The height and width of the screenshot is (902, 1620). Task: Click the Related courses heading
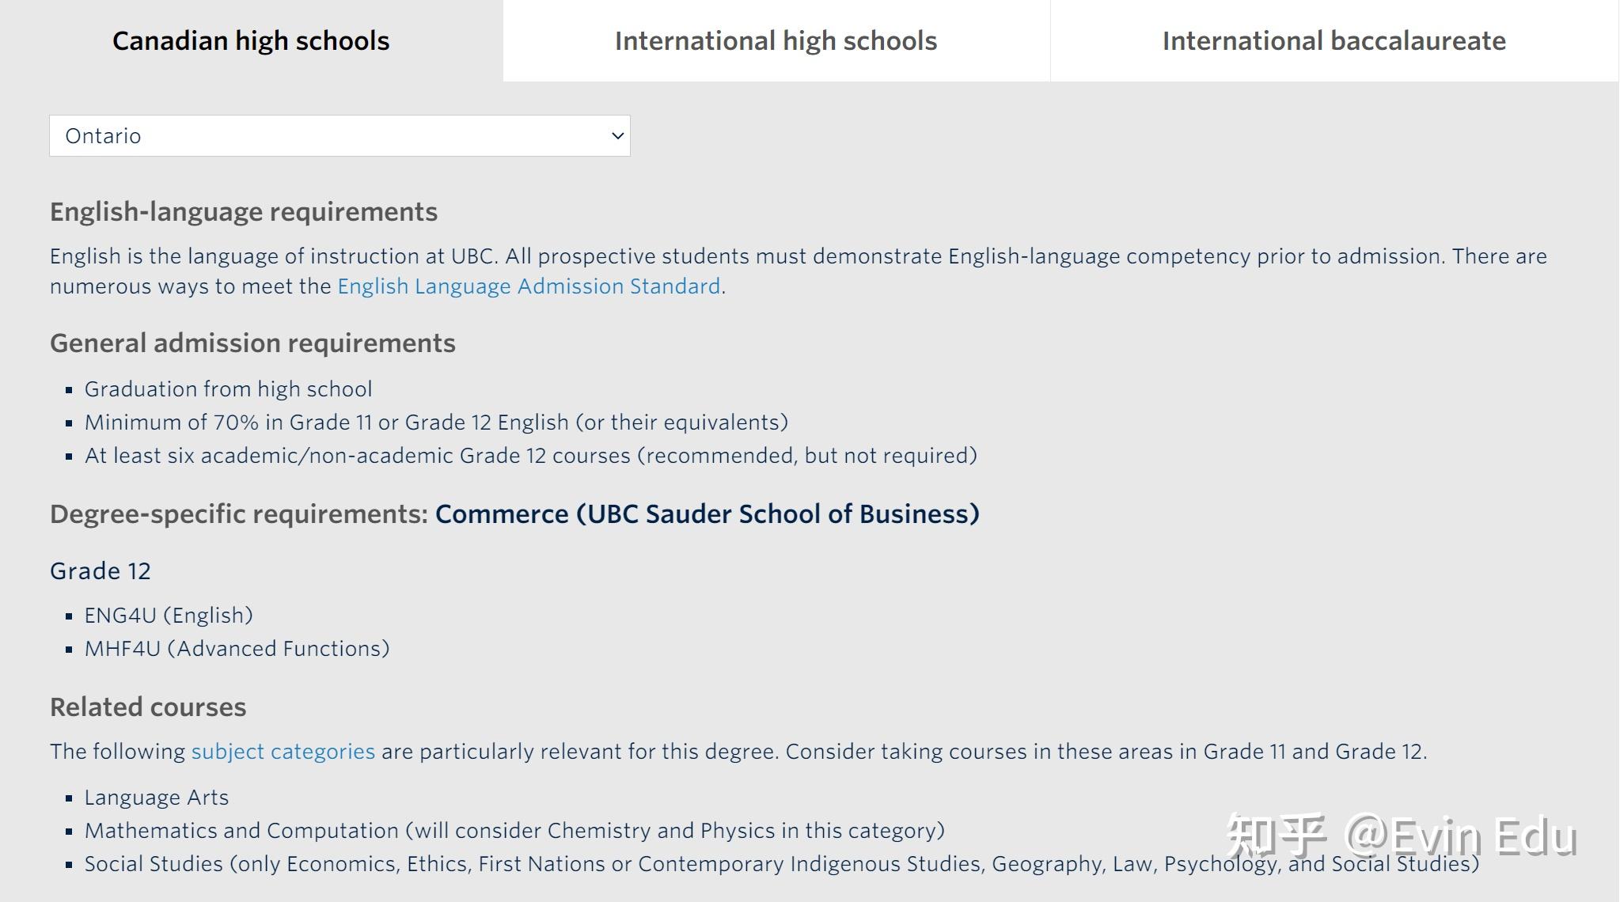(148, 707)
